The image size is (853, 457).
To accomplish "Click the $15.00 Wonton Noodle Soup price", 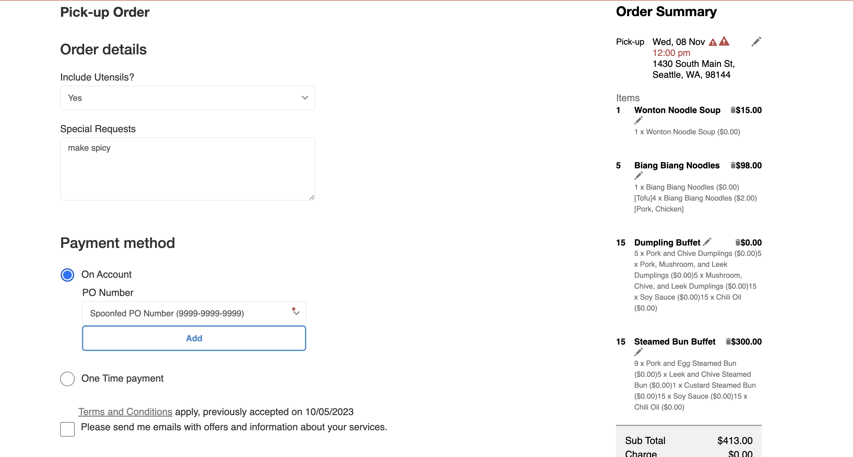I will click(x=749, y=110).
